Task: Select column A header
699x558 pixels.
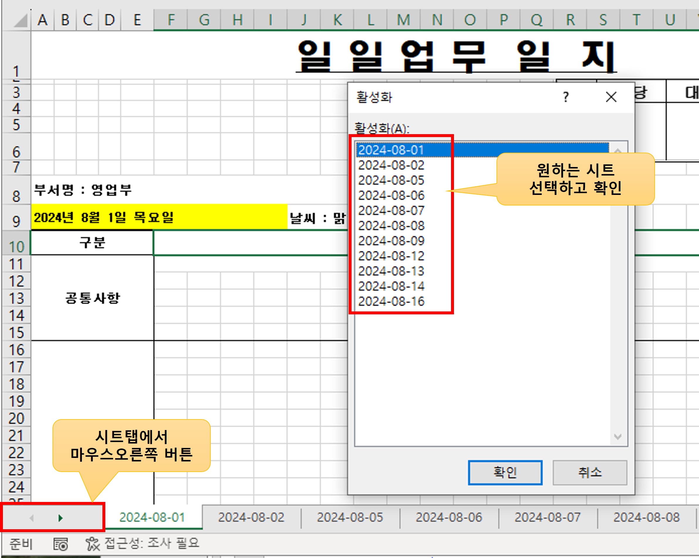Action: coord(43,20)
